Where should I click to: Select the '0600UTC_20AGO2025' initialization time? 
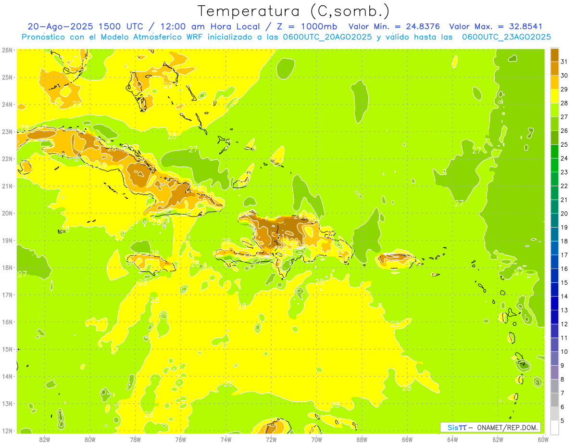coord(326,37)
